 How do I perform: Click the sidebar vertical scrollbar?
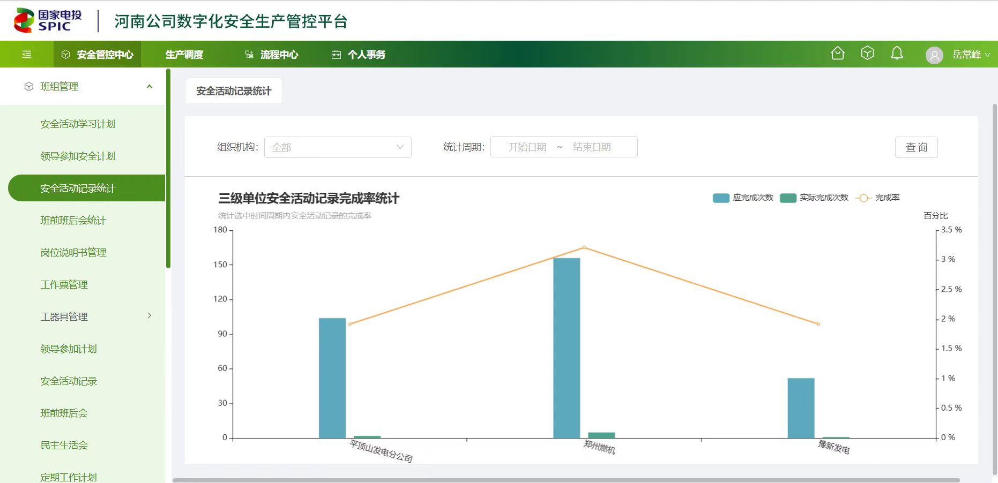(x=168, y=168)
